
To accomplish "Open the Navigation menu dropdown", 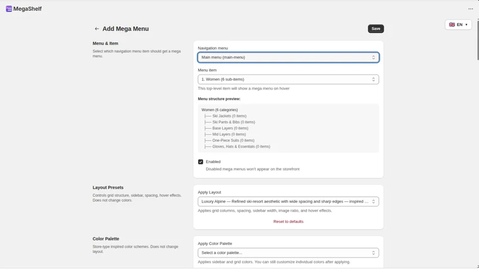I will point(288,57).
